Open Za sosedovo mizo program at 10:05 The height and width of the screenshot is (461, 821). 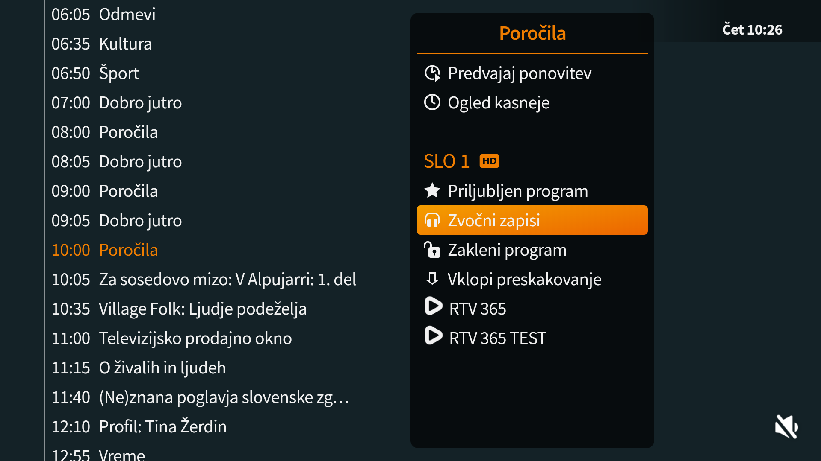pyautogui.click(x=204, y=280)
